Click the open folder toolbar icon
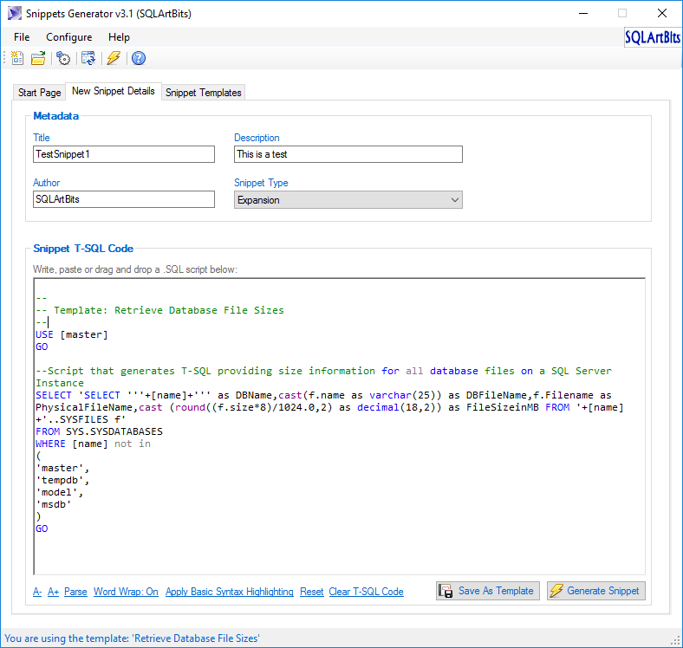The height and width of the screenshot is (648, 683). coord(38,58)
